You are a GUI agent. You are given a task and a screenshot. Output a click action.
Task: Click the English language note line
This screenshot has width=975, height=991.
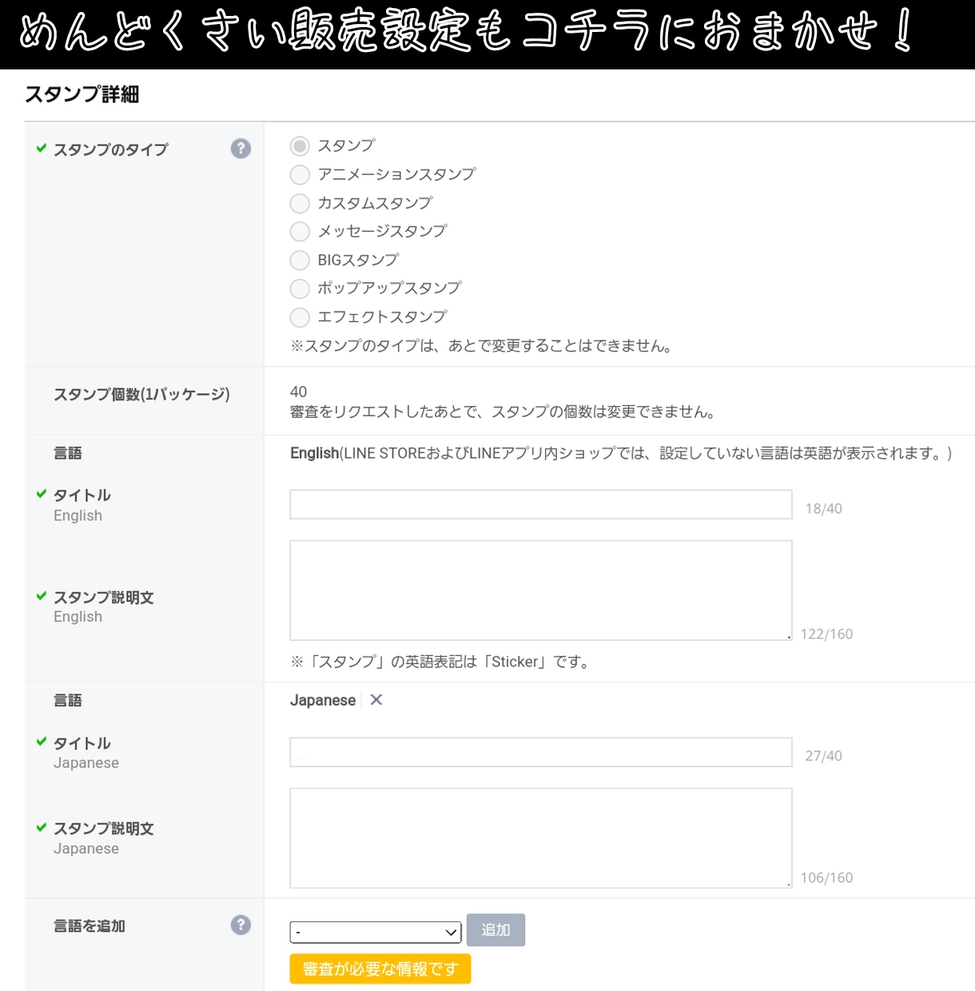622,453
